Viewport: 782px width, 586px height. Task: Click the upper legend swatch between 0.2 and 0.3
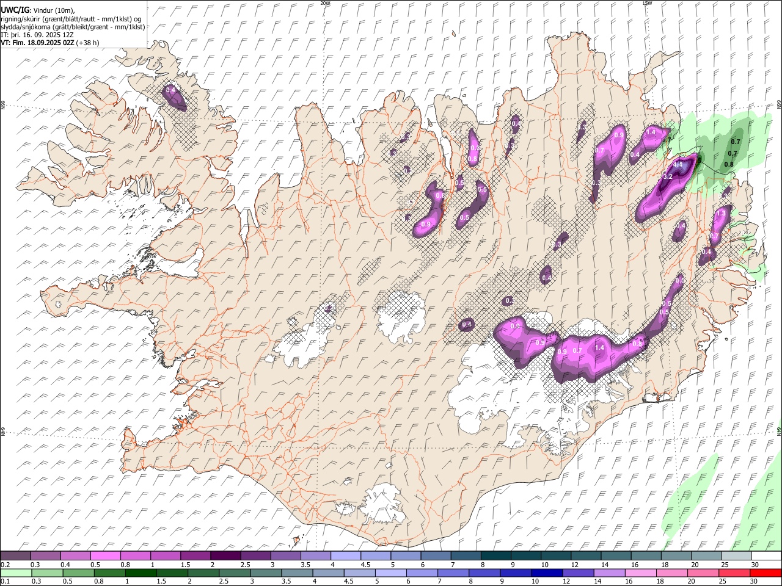pos(16,555)
